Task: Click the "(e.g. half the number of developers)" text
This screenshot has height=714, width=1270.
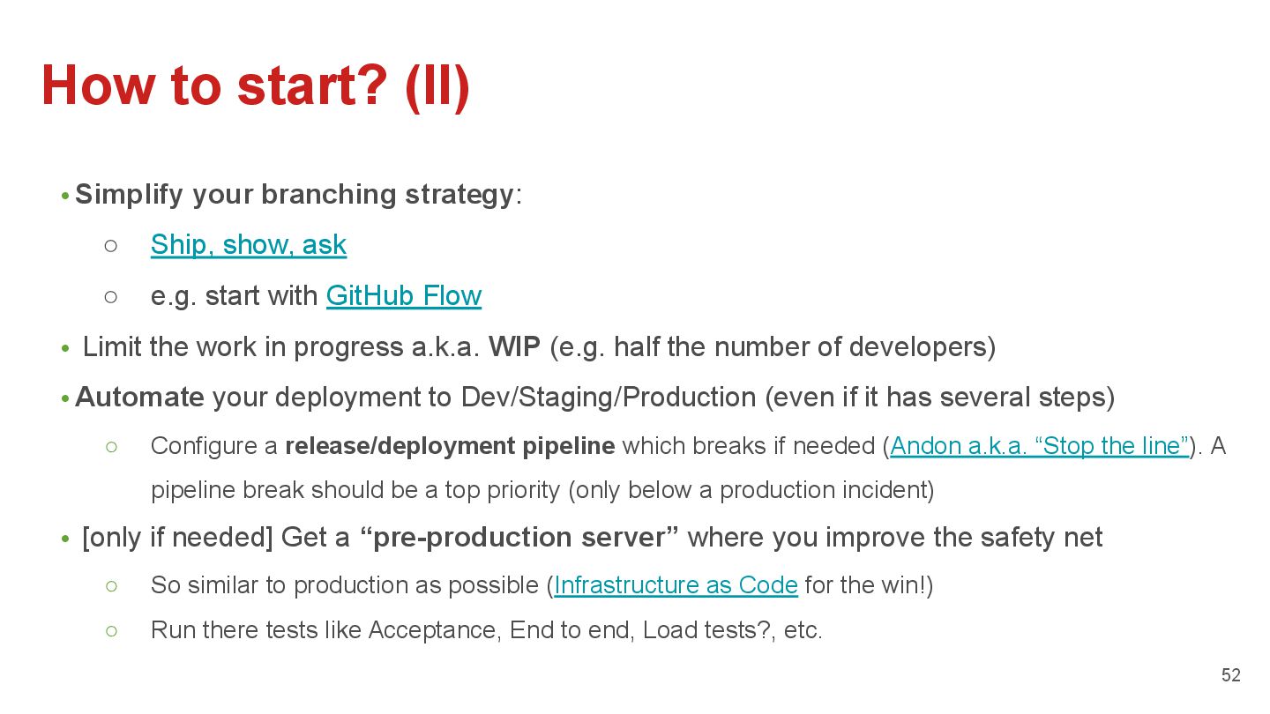Action: click(x=773, y=347)
